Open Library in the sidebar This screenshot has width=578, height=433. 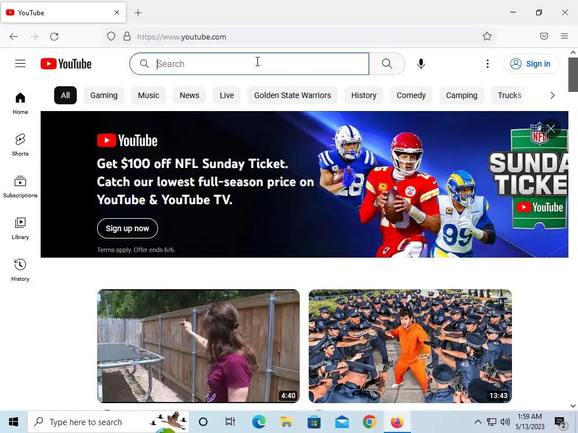tap(20, 229)
